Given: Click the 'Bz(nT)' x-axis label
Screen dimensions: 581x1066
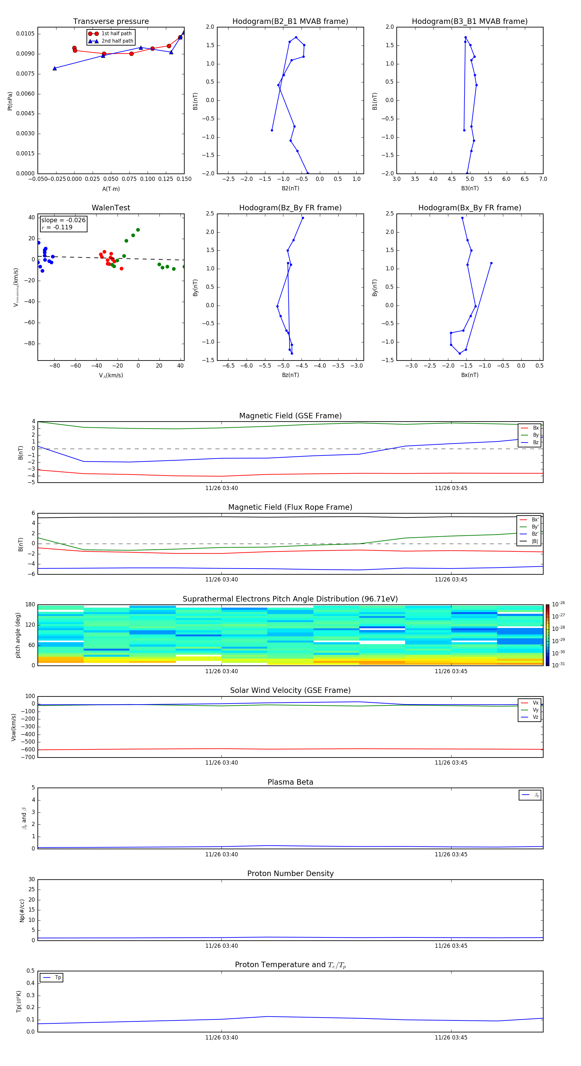Looking at the screenshot, I should 290,375.
